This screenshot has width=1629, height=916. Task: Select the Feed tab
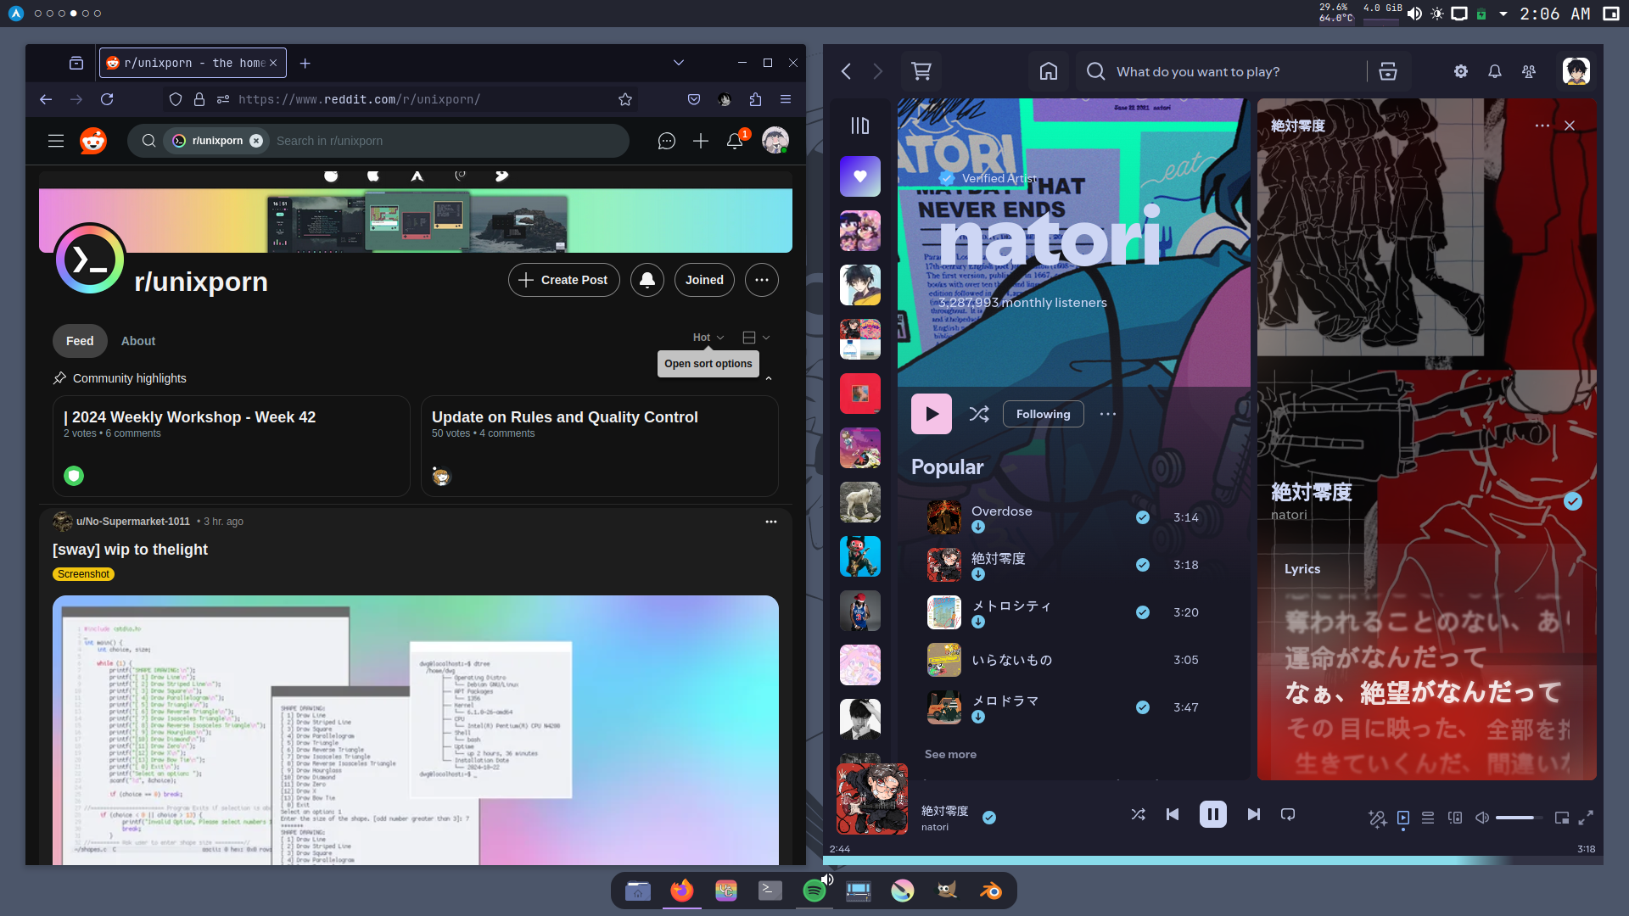coord(80,341)
